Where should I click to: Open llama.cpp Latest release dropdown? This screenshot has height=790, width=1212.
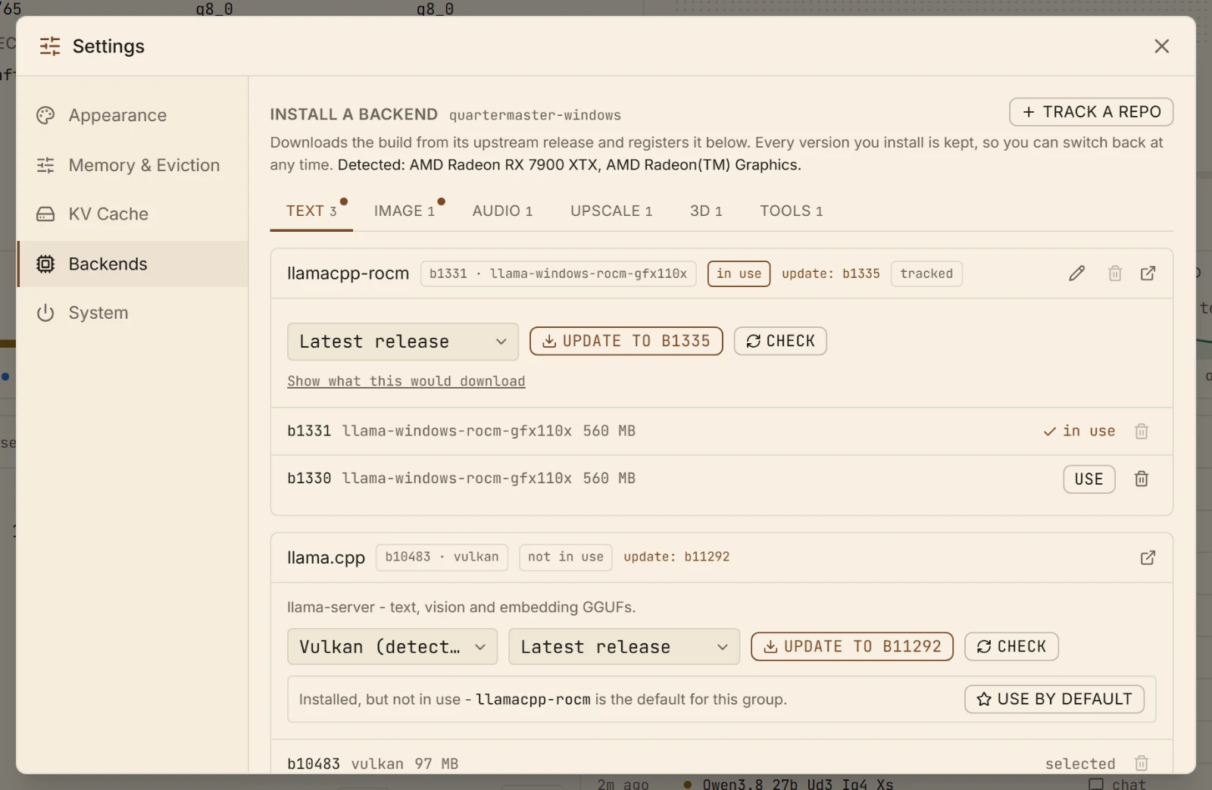[x=624, y=647]
